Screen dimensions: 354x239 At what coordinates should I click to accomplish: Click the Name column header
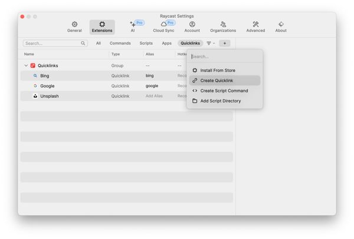(29, 54)
